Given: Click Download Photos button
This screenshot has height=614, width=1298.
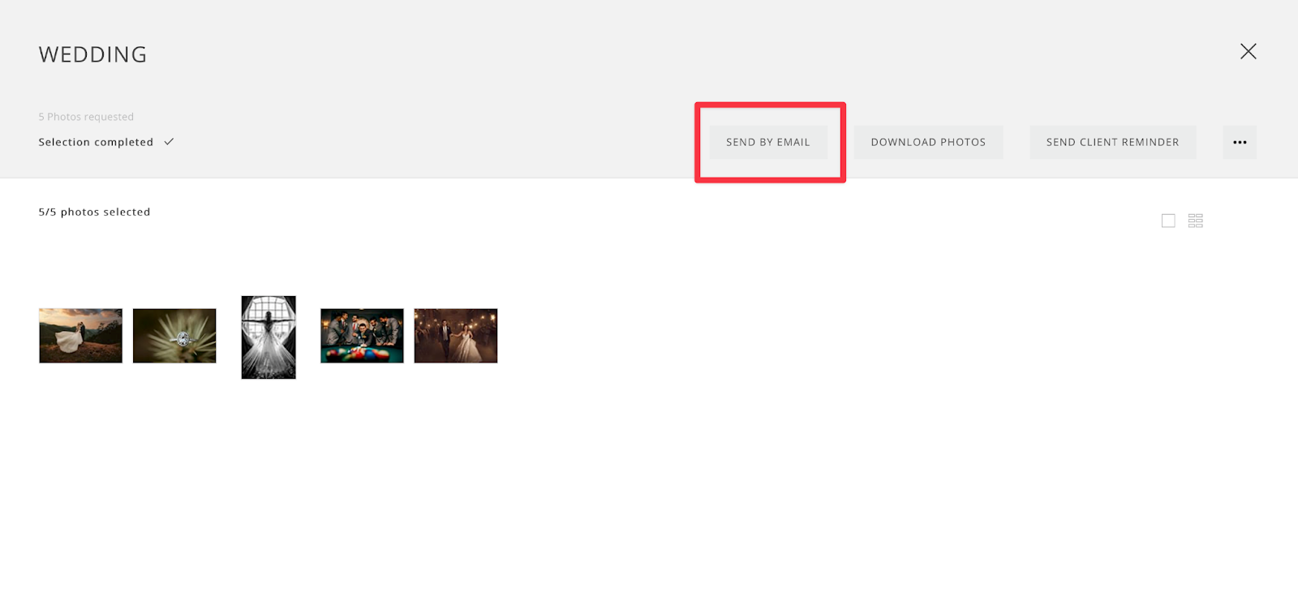Looking at the screenshot, I should [x=928, y=142].
